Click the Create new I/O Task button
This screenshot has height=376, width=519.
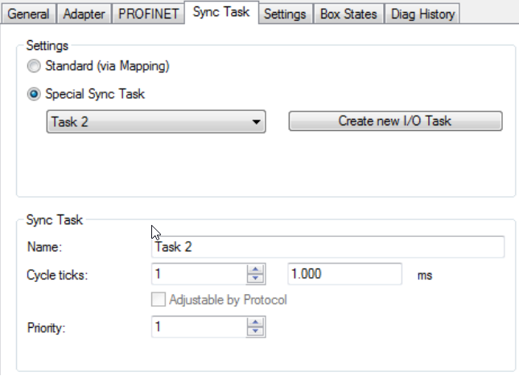click(x=395, y=121)
